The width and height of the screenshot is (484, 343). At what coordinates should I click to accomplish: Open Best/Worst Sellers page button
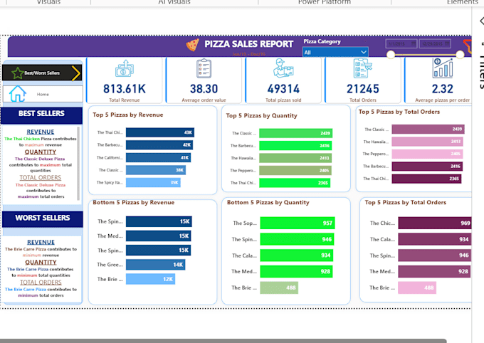[x=42, y=73]
